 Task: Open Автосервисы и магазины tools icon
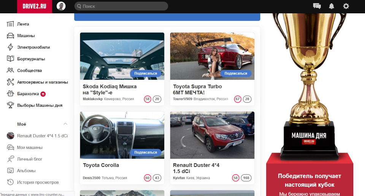click(x=10, y=82)
